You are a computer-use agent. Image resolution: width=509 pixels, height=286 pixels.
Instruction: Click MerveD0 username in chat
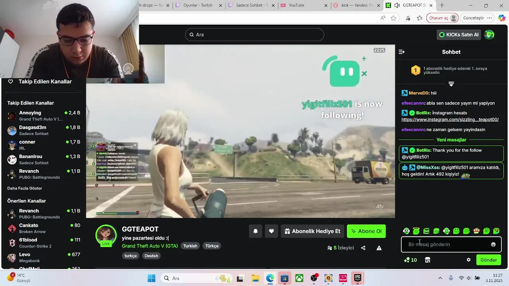[419, 93]
